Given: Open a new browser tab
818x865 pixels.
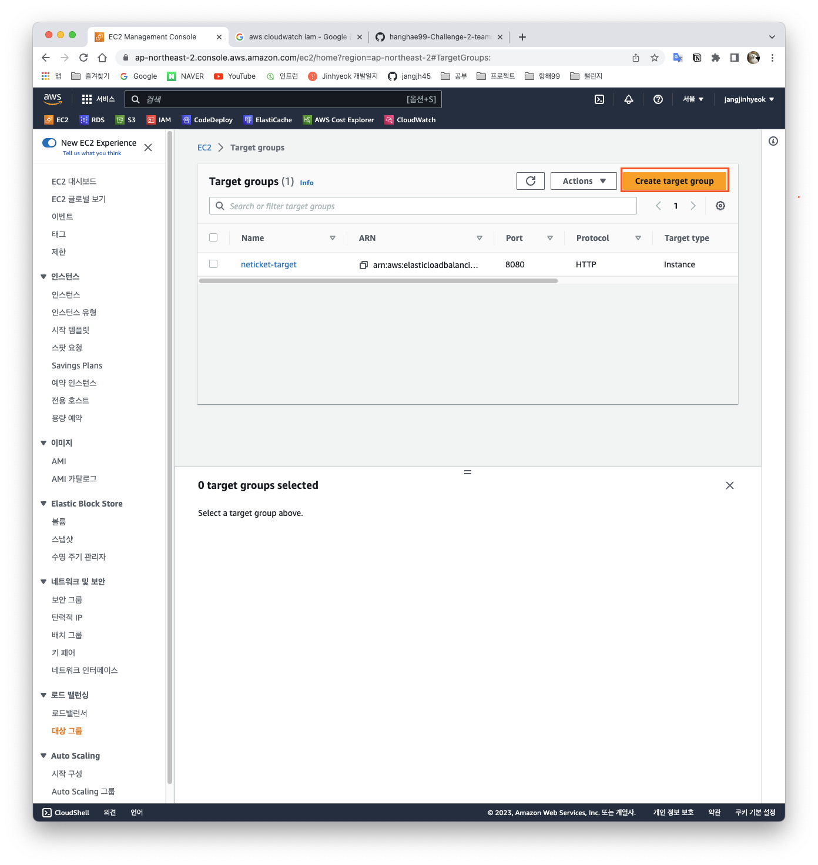Looking at the screenshot, I should [x=522, y=37].
